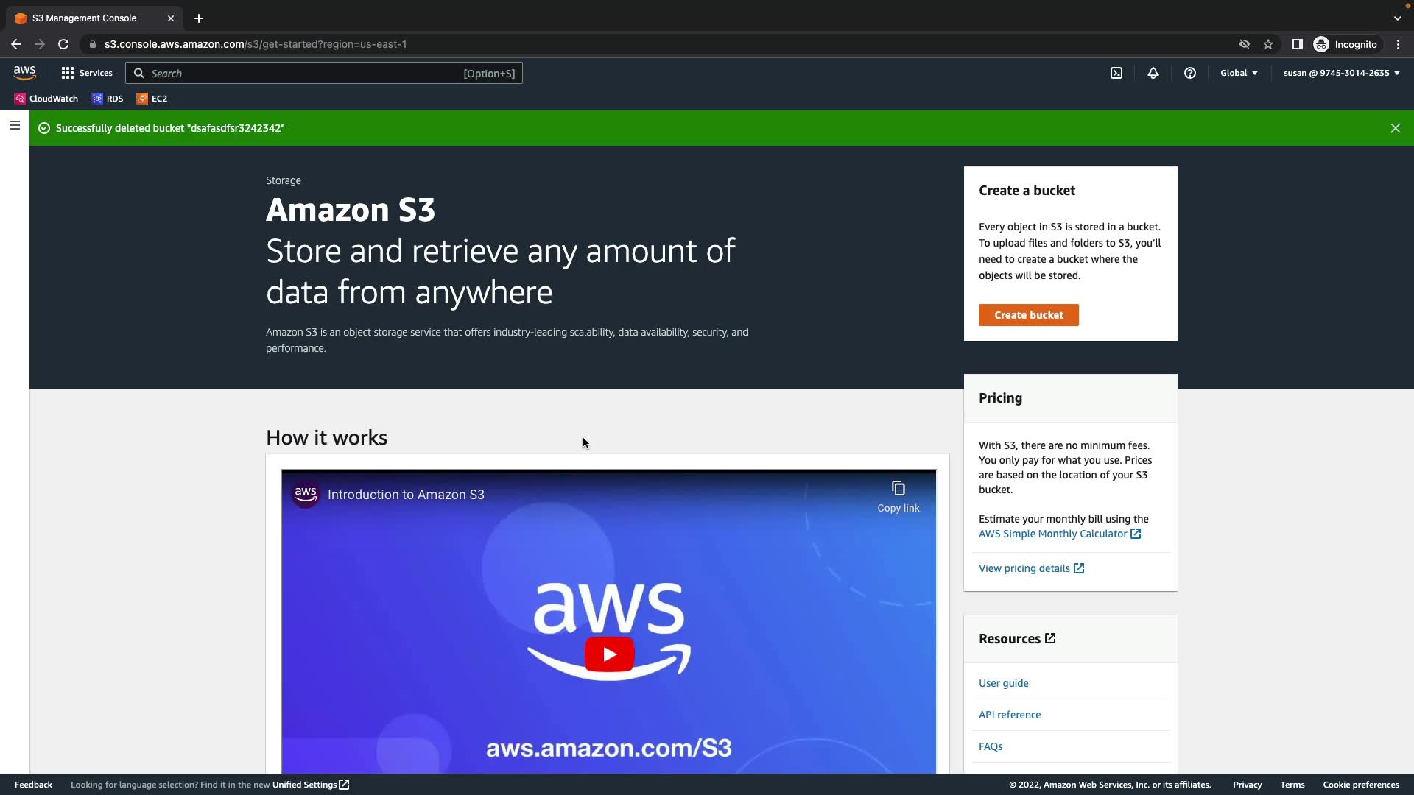This screenshot has width=1414, height=795.
Task: Open the Services grid menu
Action: 87,73
